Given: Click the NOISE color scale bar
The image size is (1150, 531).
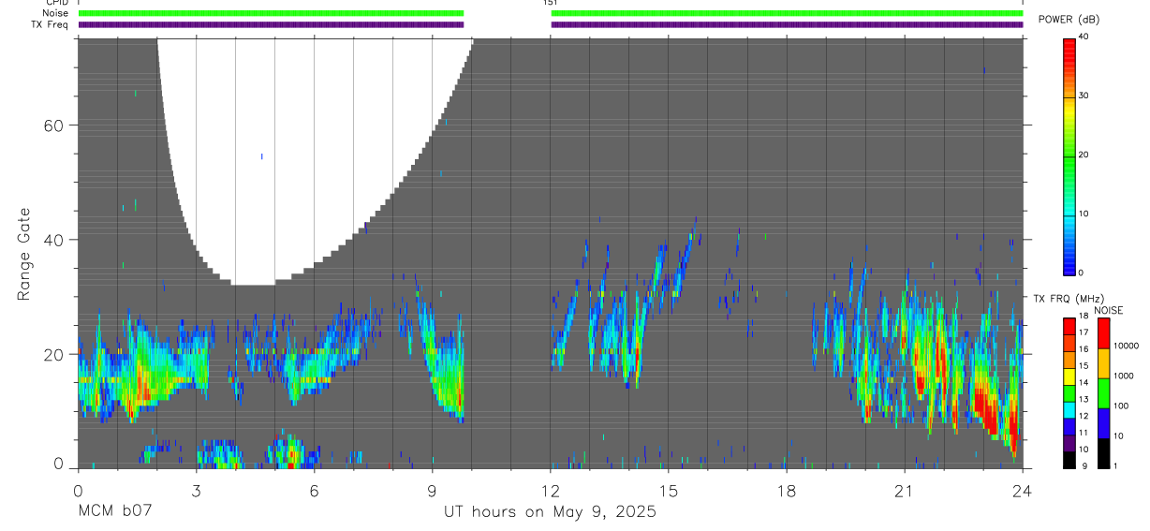Looking at the screenshot, I should pos(1104,392).
